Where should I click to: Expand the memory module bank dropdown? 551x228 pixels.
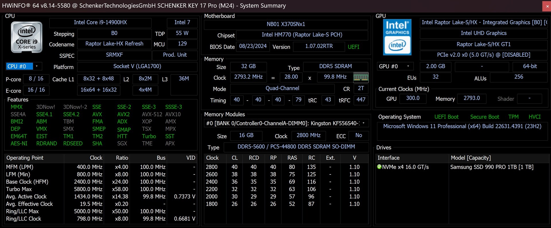click(364, 123)
